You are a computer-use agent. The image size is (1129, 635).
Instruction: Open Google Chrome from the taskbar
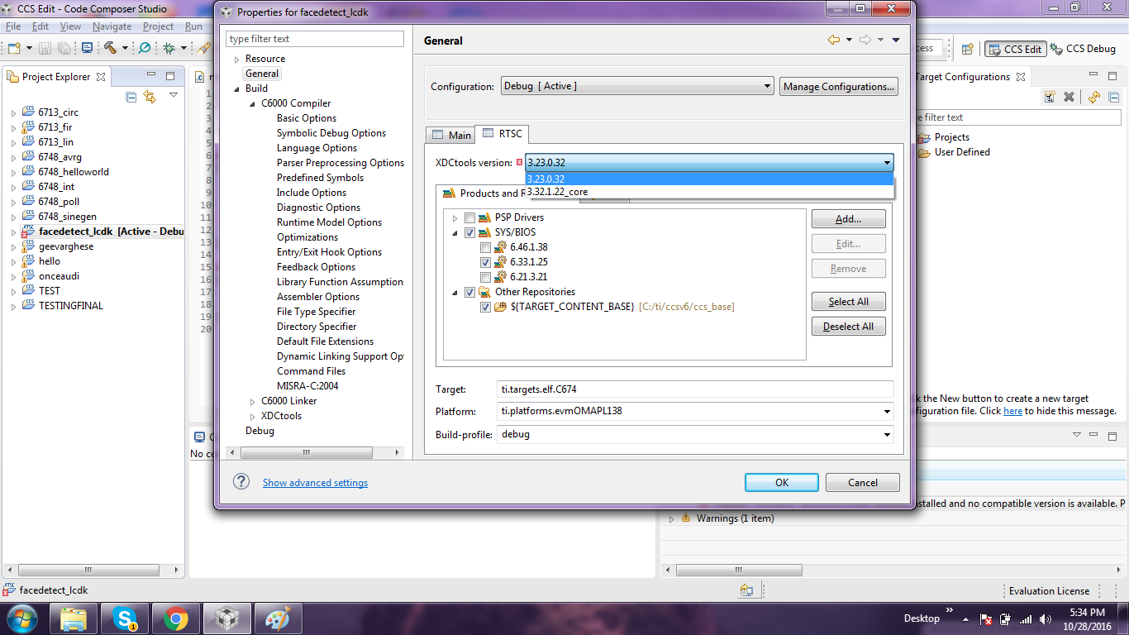175,618
